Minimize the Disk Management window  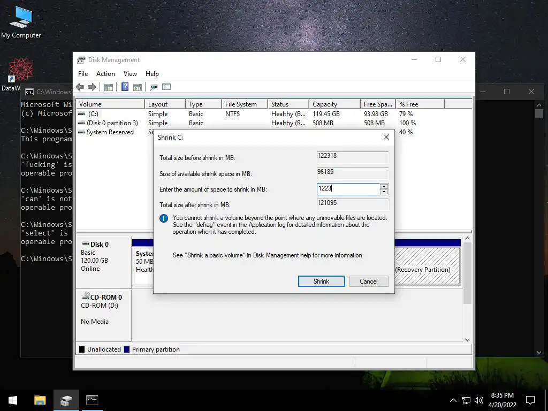click(414, 60)
